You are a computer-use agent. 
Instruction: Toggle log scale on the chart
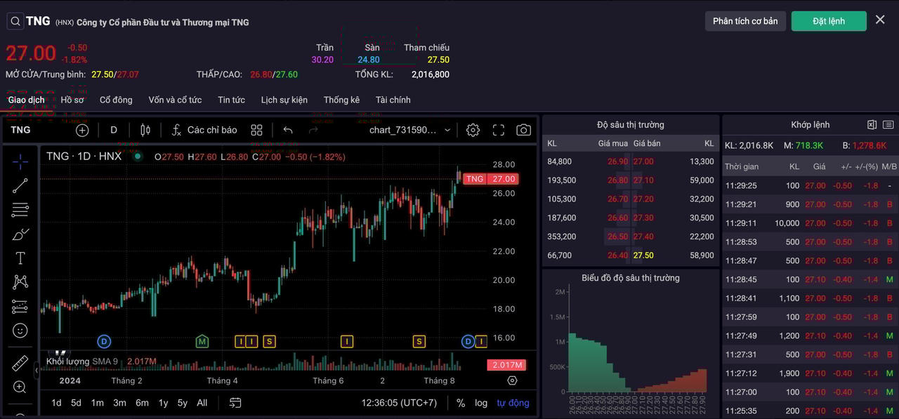click(481, 403)
